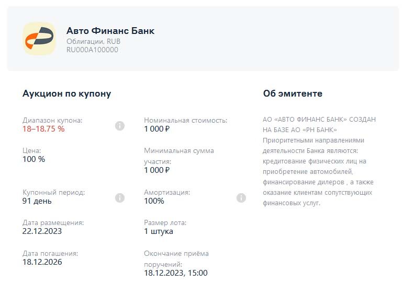Select ISIN code RU000A100000
Viewport: 404px width, 295px height.
coord(92,50)
